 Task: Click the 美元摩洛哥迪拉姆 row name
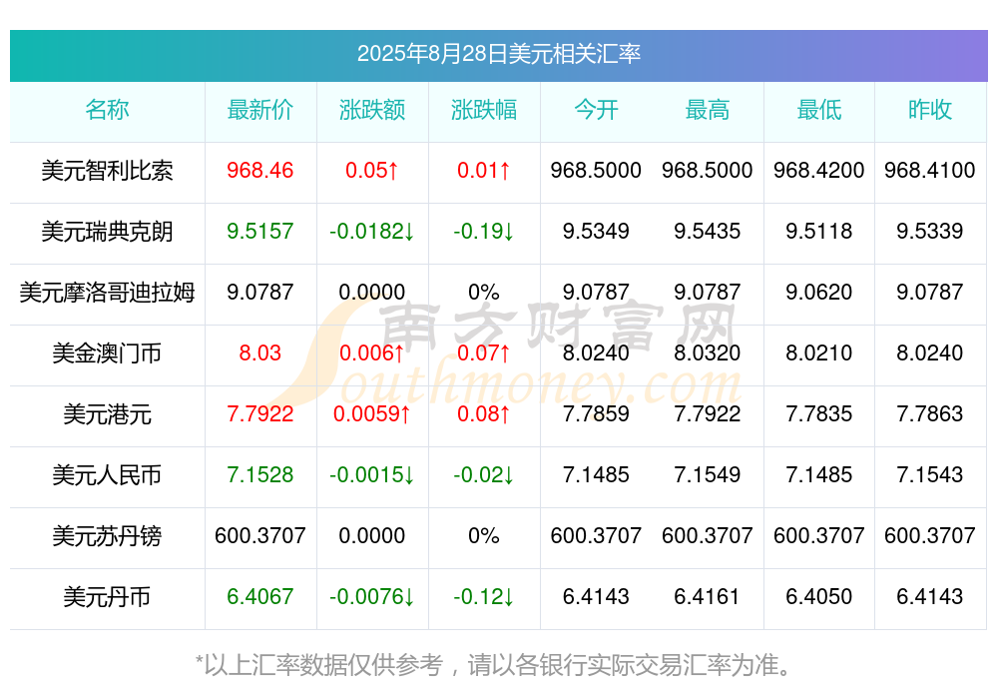tap(107, 293)
